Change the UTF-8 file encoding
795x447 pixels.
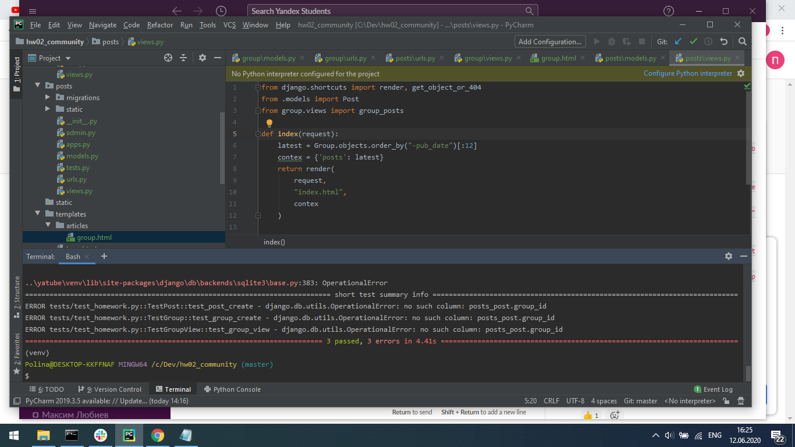[x=575, y=401]
